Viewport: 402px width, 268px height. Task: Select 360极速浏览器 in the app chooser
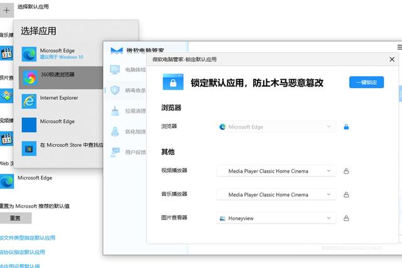point(61,78)
